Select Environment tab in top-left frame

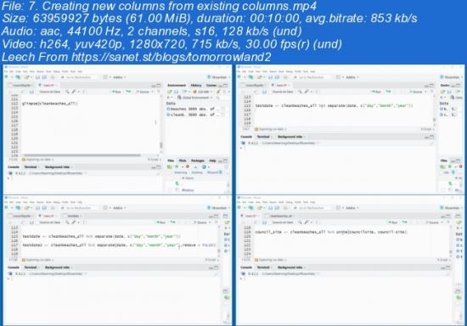(177, 86)
